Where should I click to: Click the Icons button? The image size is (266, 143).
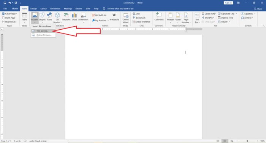(49, 17)
